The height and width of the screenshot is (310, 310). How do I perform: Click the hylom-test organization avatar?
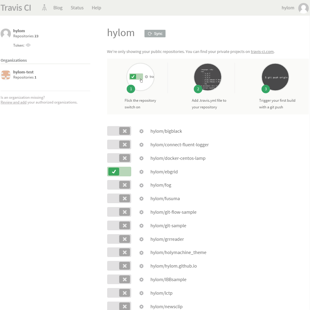[x=6, y=75]
